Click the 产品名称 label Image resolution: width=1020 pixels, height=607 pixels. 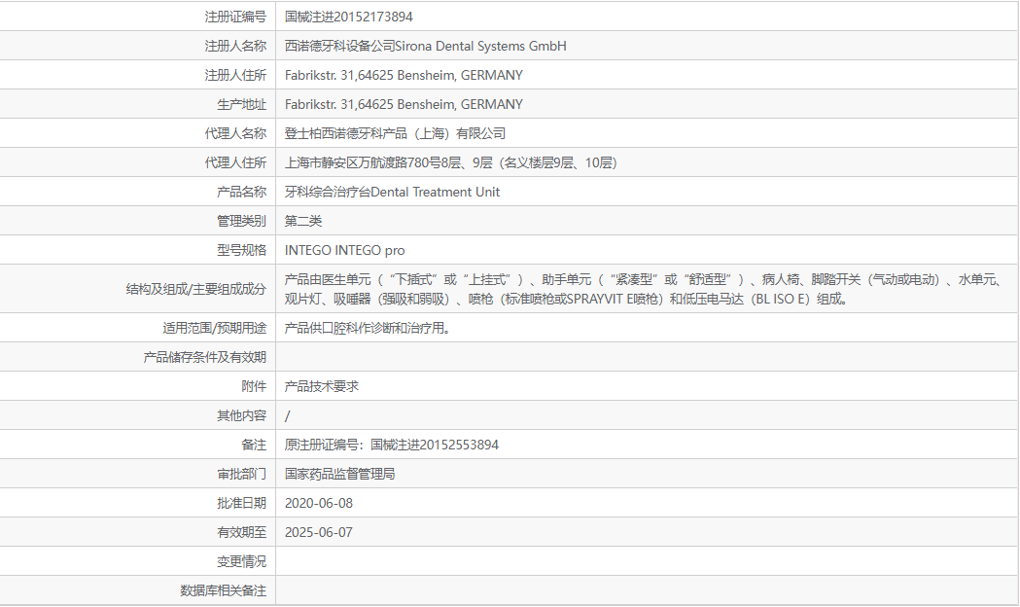[x=241, y=192]
